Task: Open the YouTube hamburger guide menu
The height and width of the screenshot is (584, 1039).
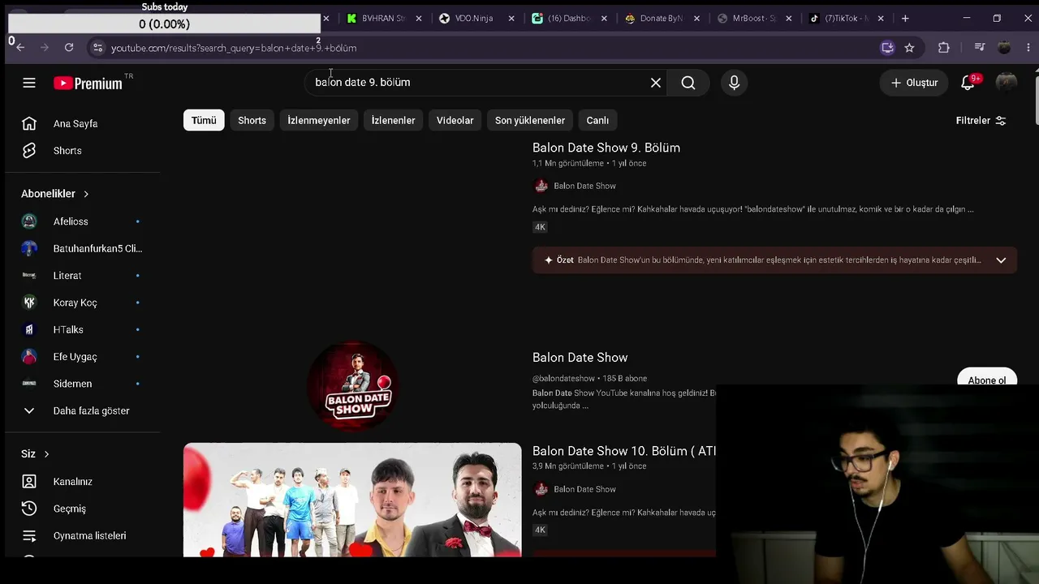Action: click(x=29, y=83)
